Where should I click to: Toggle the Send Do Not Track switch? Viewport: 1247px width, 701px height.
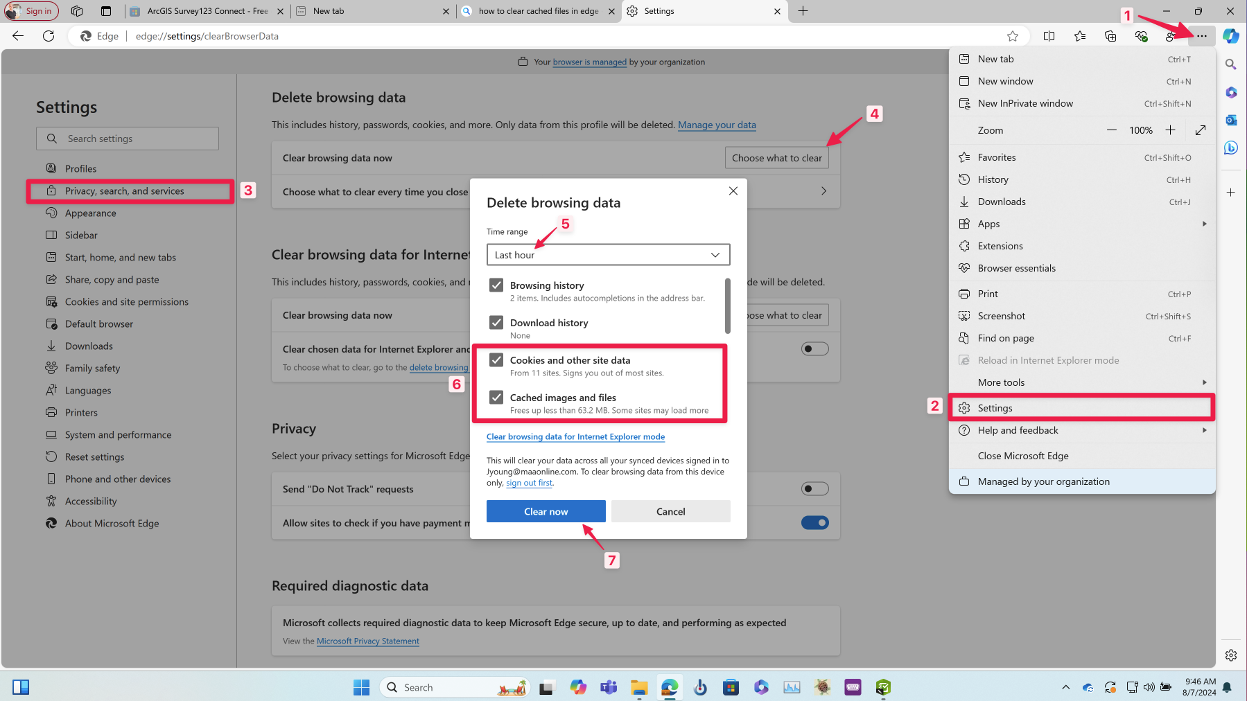[814, 489]
